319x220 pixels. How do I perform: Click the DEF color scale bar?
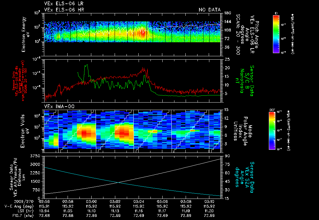click(272, 131)
